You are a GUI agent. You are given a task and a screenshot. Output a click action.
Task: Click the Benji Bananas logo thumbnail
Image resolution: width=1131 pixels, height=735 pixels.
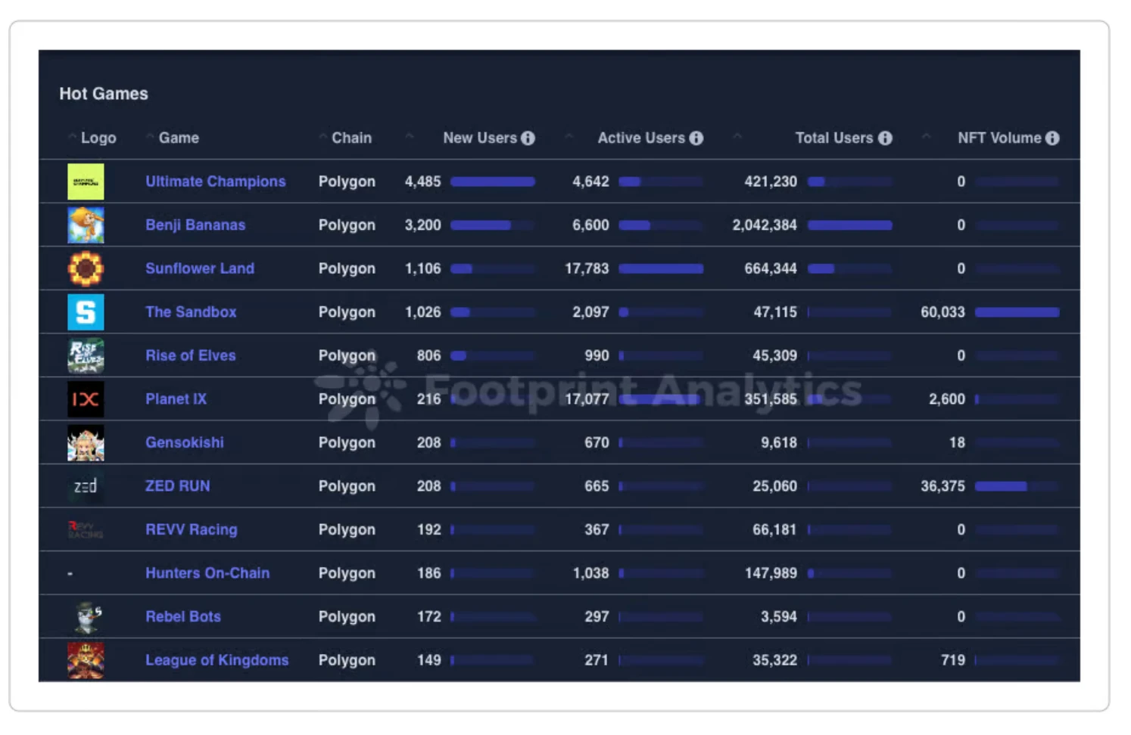(86, 225)
